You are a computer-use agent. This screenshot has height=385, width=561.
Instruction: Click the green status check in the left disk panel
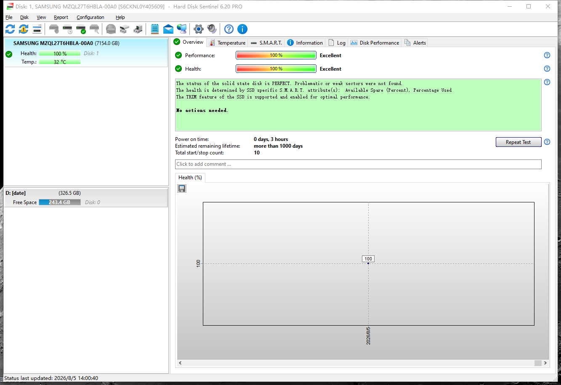(x=9, y=54)
